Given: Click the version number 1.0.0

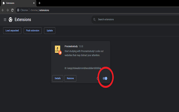Looking at the screenshot, I should tap(81, 46).
